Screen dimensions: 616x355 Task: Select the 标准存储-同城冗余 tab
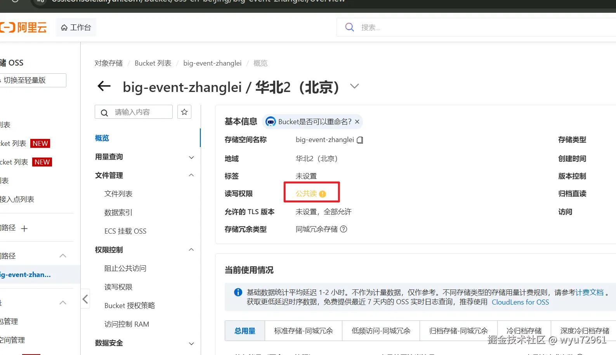coord(304,331)
